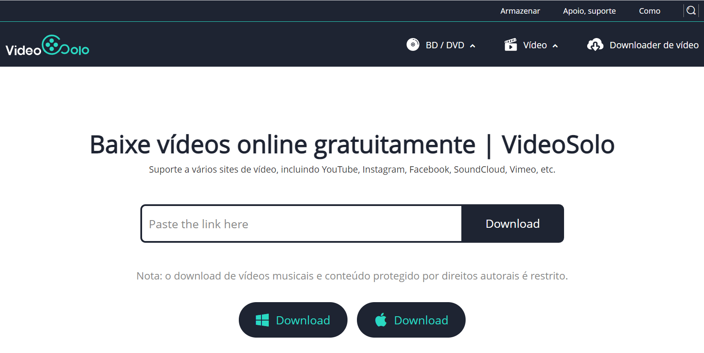
Task: Select the Baixe vídeos online gratuitamente heading
Action: (x=352, y=145)
